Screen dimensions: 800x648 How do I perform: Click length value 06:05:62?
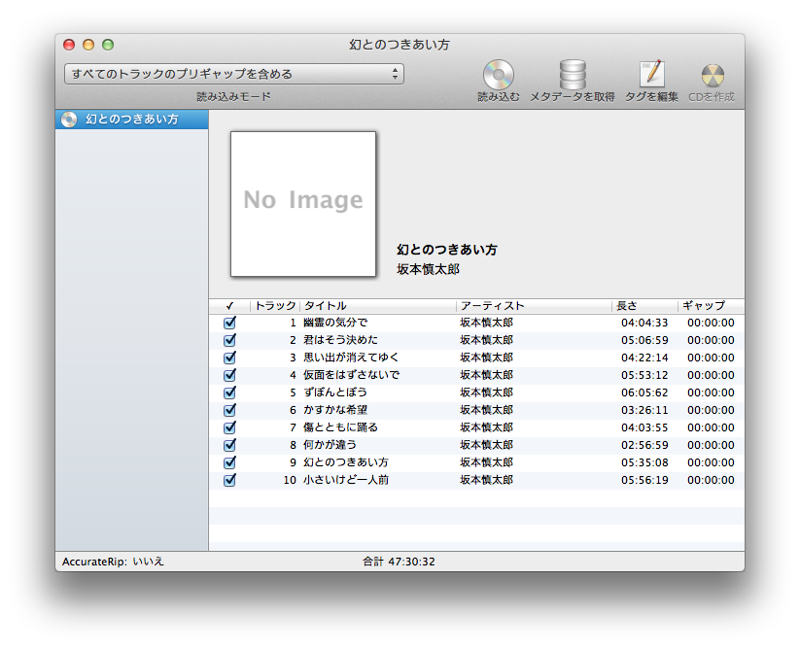pos(644,392)
